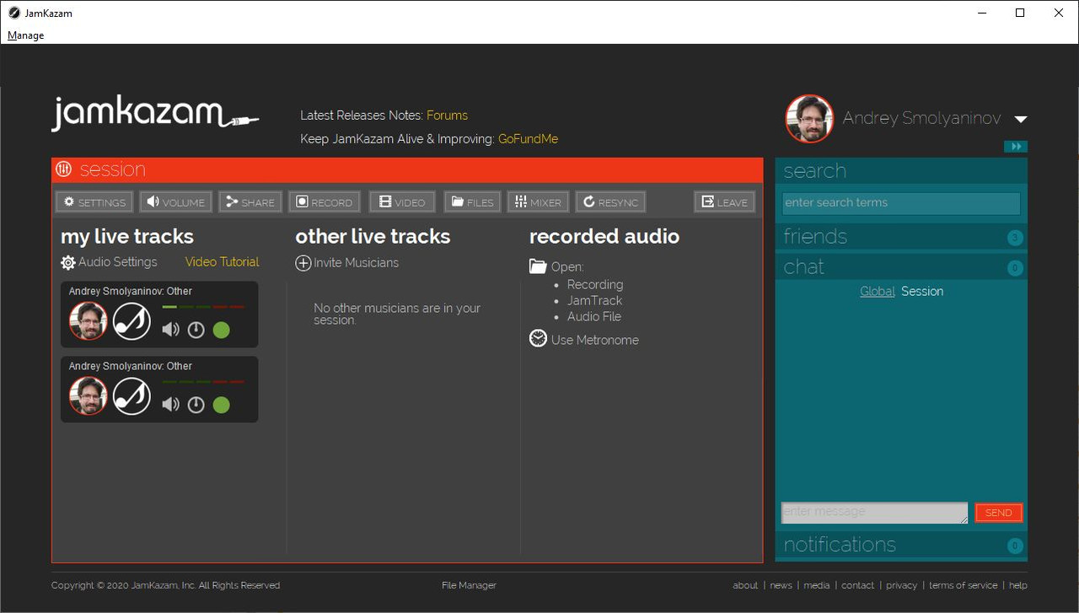Expand the notifications panel header
This screenshot has width=1079, height=613.
pyautogui.click(x=901, y=545)
